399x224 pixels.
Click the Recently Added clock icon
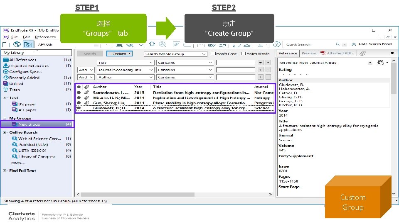click(5, 78)
